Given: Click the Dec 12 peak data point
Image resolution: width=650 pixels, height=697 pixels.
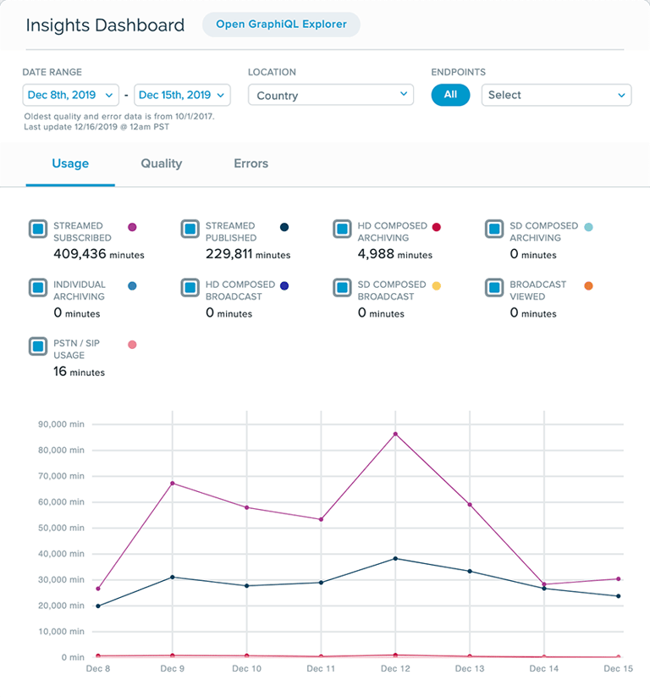Looking at the screenshot, I should (395, 434).
